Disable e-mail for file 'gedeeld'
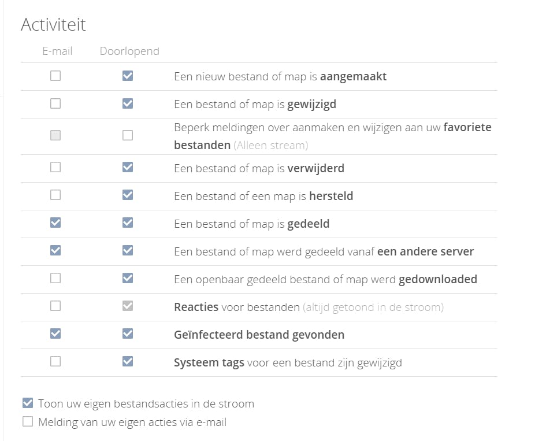 coord(55,223)
